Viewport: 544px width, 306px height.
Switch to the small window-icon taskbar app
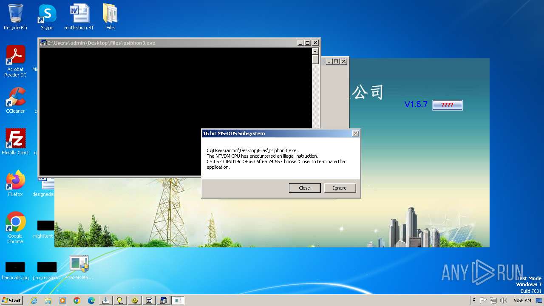(149, 300)
